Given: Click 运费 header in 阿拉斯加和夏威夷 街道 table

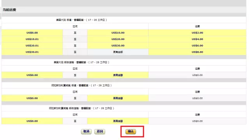Looking at the screenshot, I should point(197,92).
